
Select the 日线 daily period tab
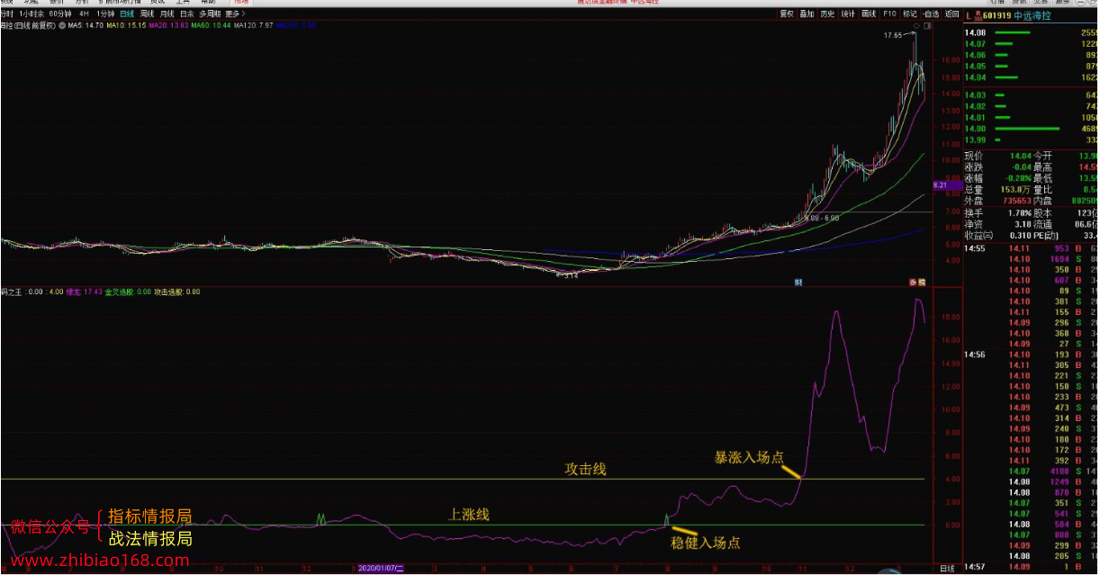click(x=126, y=14)
